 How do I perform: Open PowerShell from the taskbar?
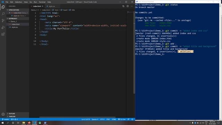[x=45, y=123]
